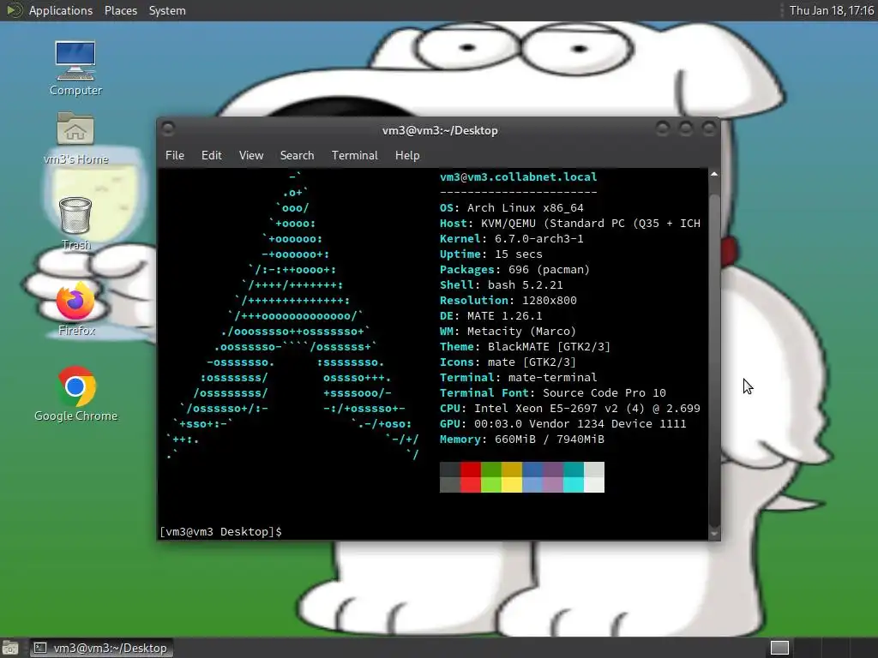Screen dimensions: 878x658
Task: Click the terminal scrollbar down arrow
Action: pos(714,534)
